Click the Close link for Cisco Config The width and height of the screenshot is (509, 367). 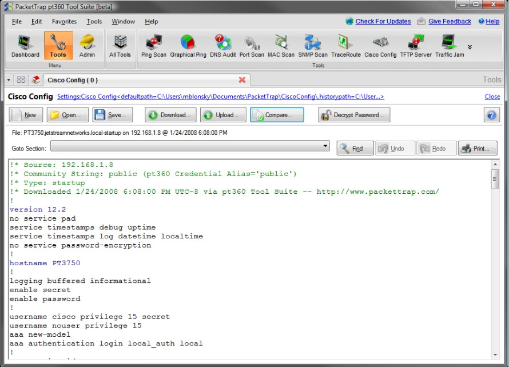point(492,97)
